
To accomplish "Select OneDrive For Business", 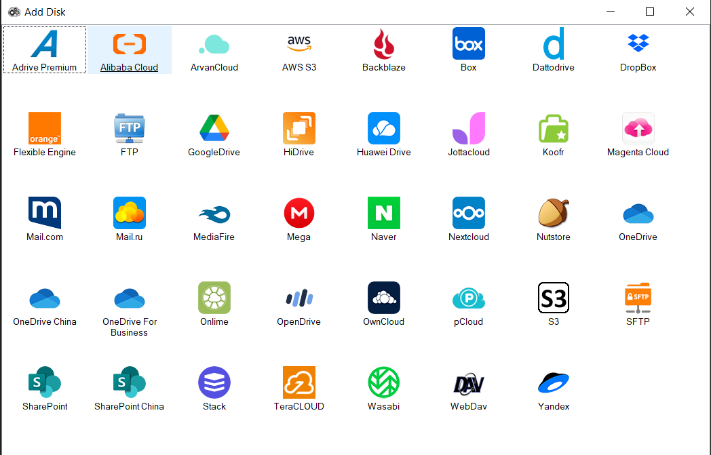I will (x=129, y=303).
